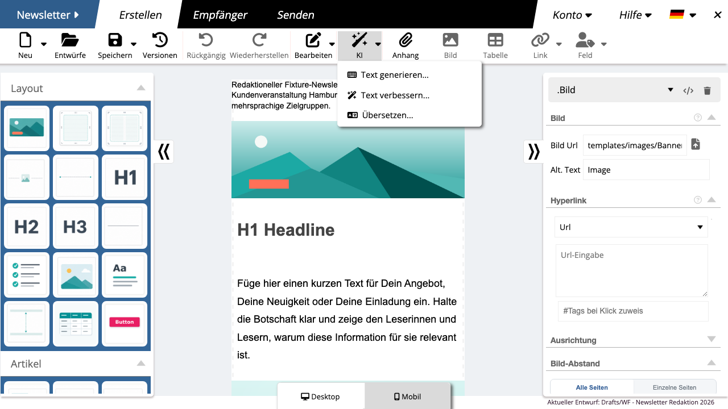Click the Tags bei Klick zuweisen field

point(633,311)
